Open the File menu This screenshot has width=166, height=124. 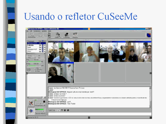pos(27,31)
